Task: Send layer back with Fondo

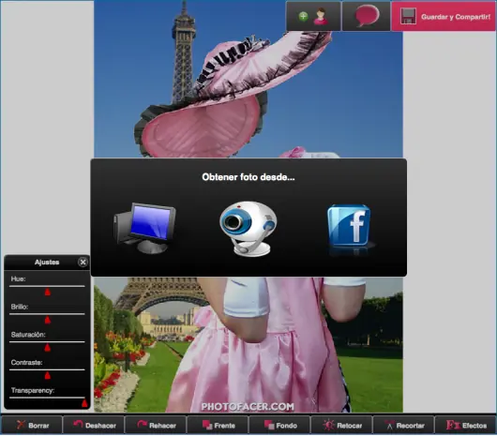Action: pos(280,425)
